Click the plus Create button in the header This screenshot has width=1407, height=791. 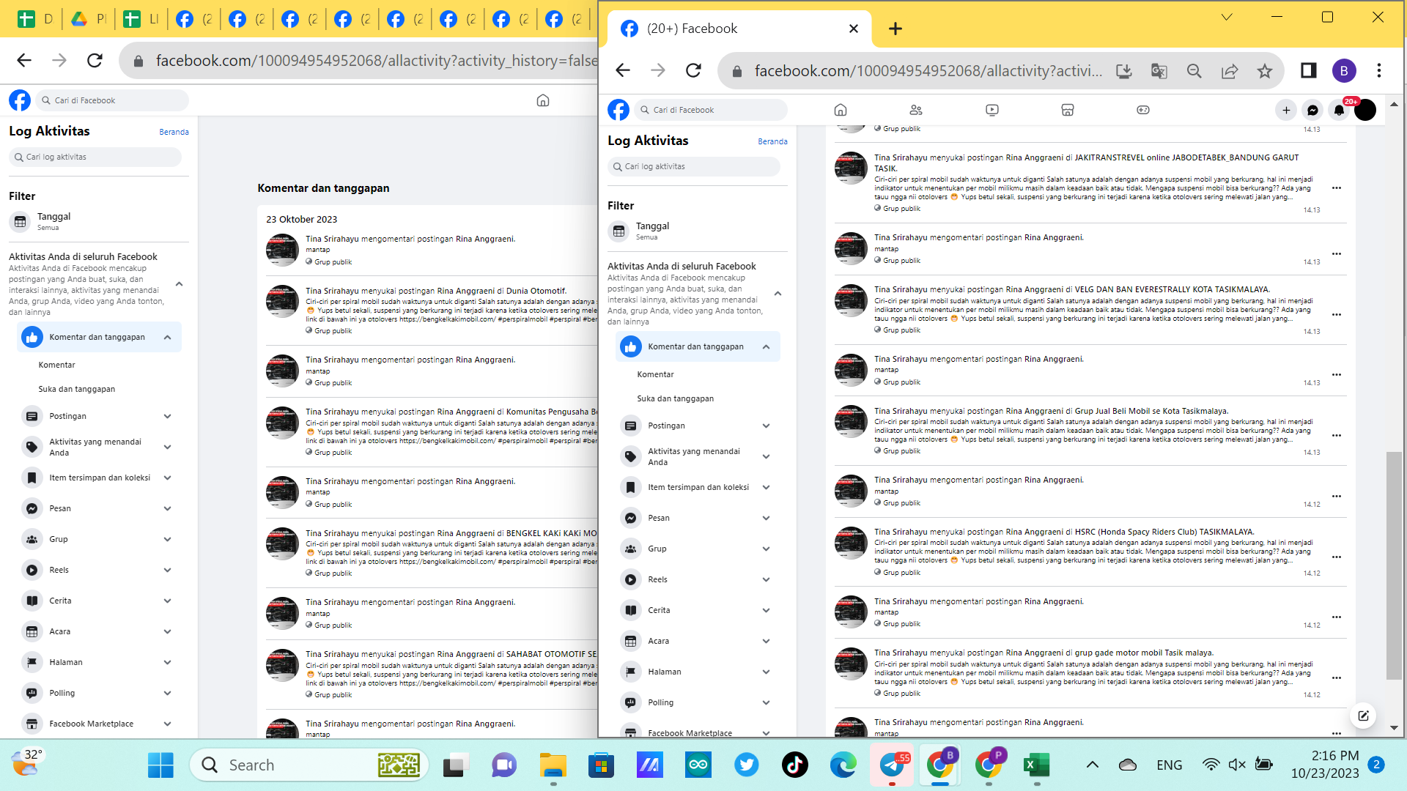[x=1285, y=111]
